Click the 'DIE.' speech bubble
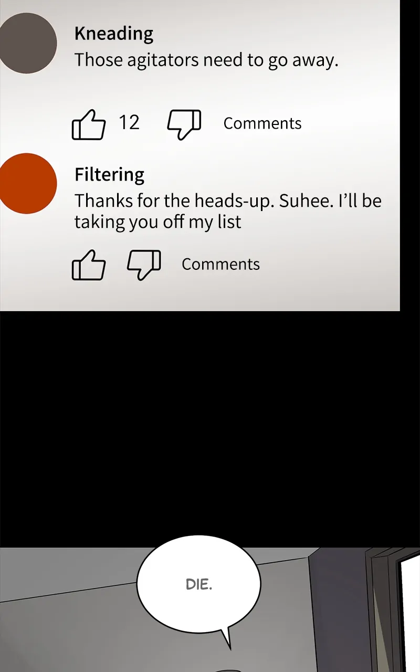The image size is (420, 672). (198, 584)
